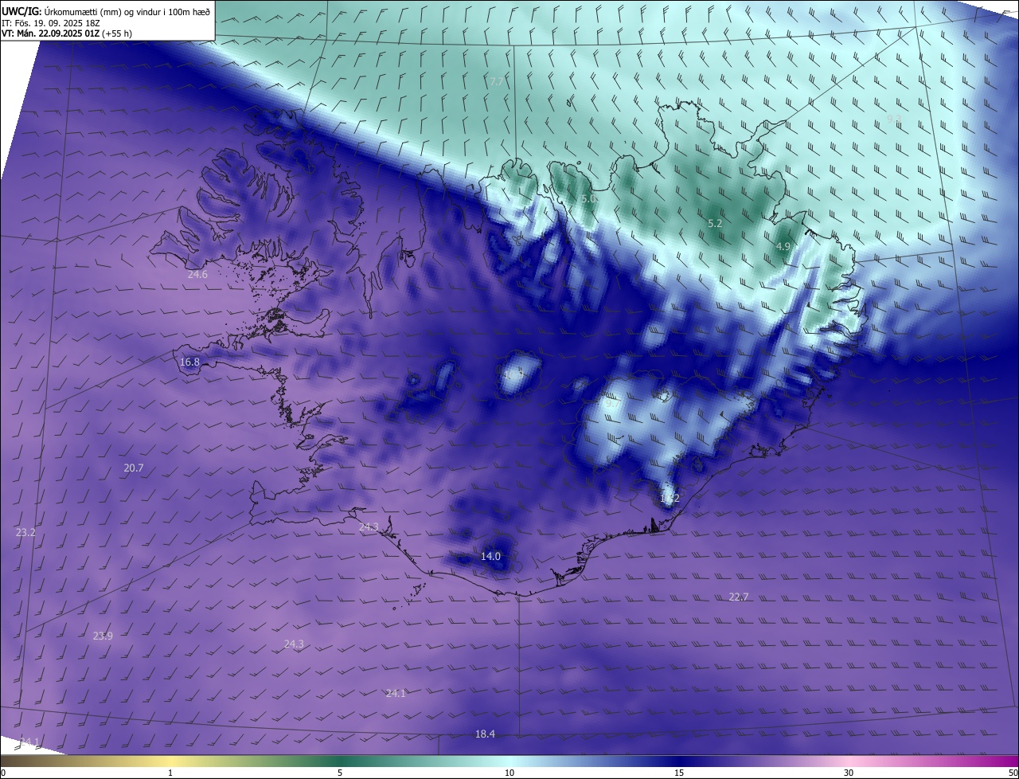
Task: Click the 7.7 value label on the map
Action: [x=497, y=82]
